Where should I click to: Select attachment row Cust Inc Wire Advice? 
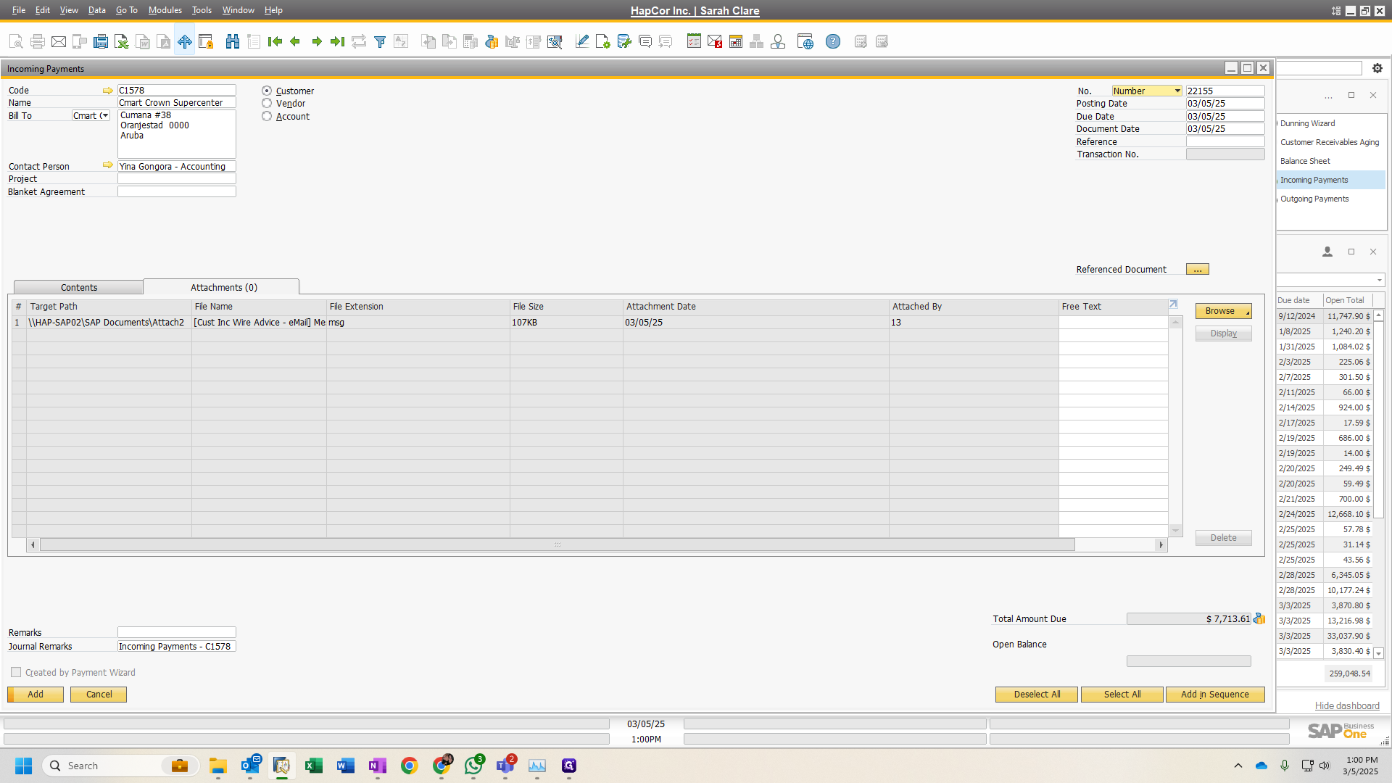coord(590,322)
